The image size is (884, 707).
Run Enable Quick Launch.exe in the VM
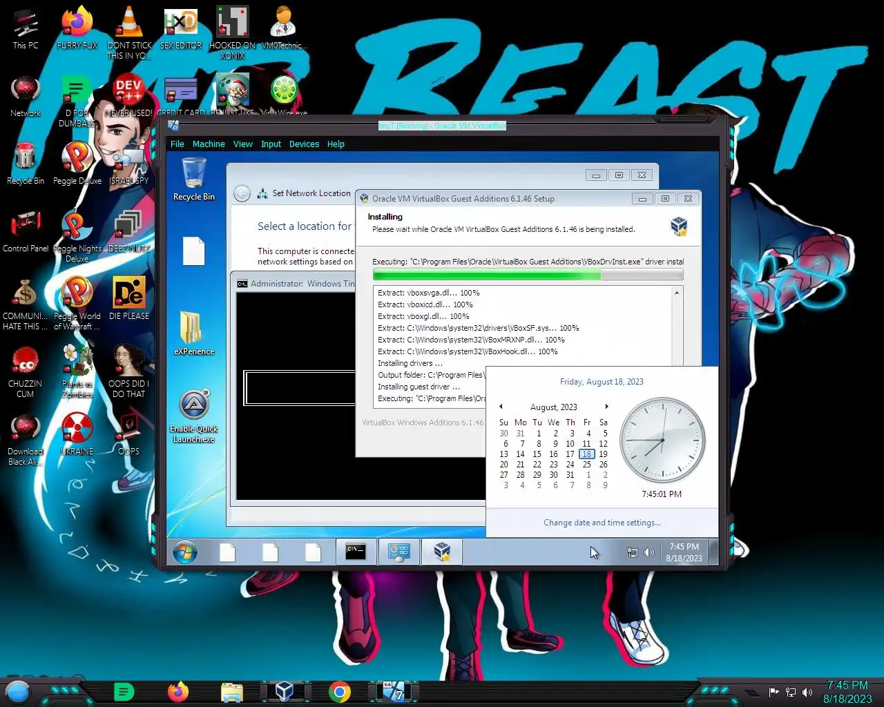(x=194, y=417)
